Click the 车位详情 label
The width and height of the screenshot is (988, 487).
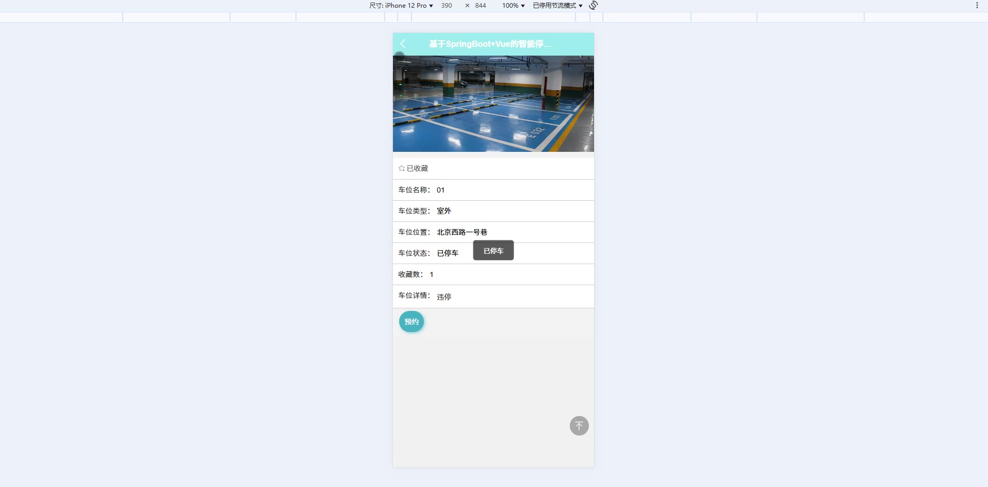pyautogui.click(x=414, y=295)
